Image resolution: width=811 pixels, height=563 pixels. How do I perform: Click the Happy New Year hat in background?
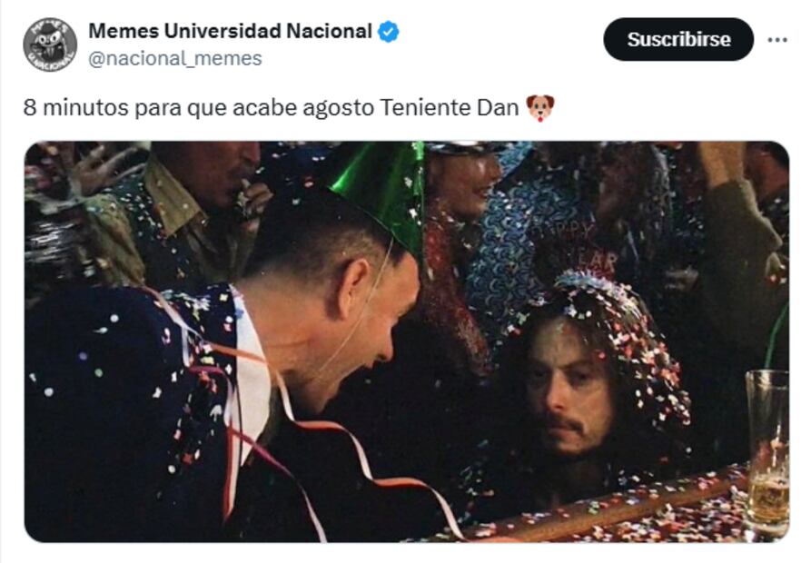click(577, 247)
